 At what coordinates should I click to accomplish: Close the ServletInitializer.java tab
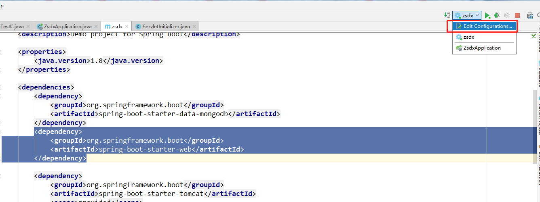(x=194, y=26)
